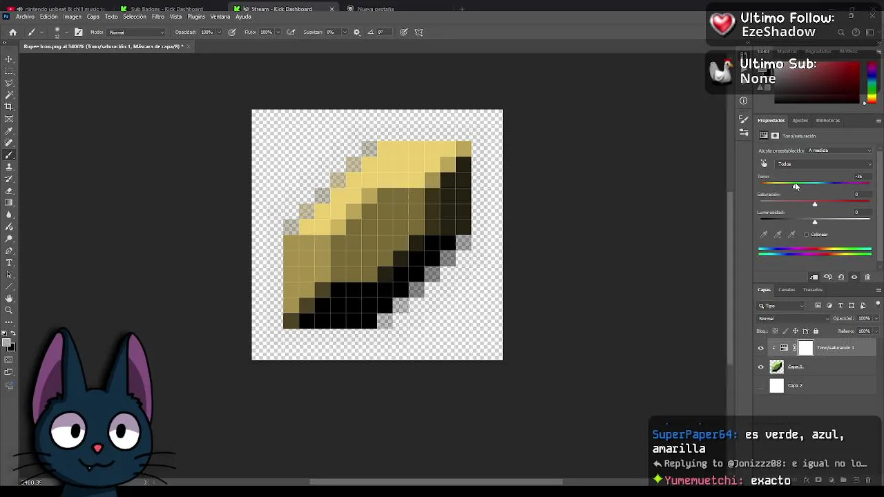Click the symmetry butterfly icon
Screen dimensions: 884x497
click(x=419, y=32)
